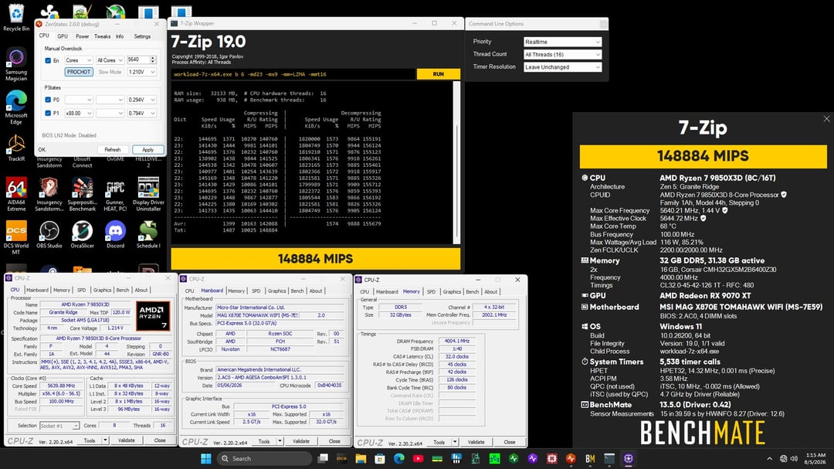Open DCS World MT desktop shortcut

tap(16, 237)
